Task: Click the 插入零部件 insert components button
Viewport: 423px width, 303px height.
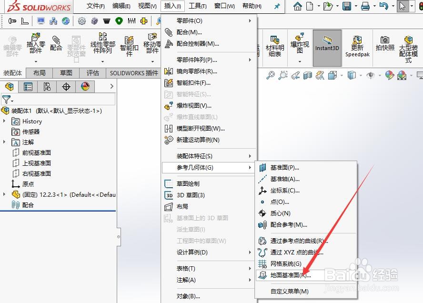Action: click(x=36, y=44)
